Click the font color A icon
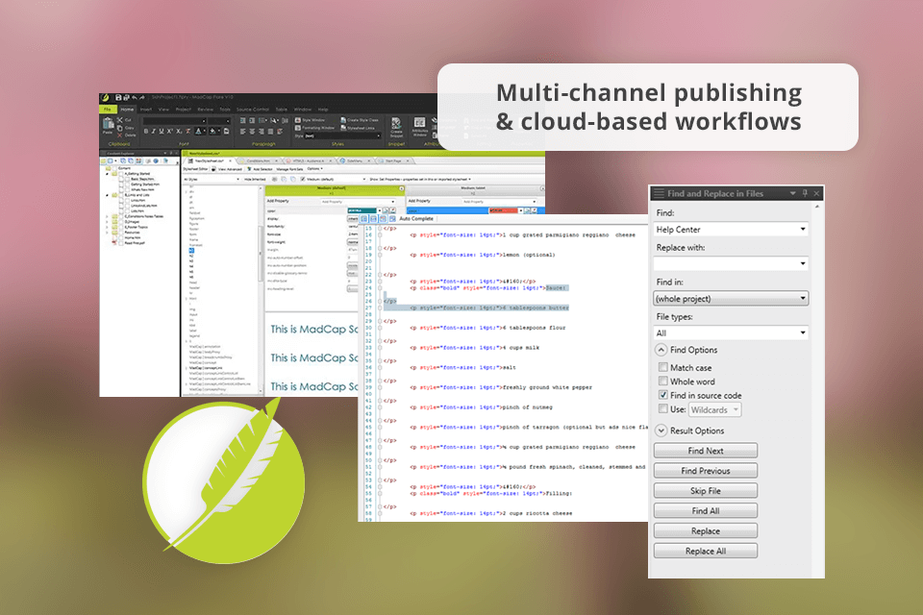 pyautogui.click(x=198, y=132)
